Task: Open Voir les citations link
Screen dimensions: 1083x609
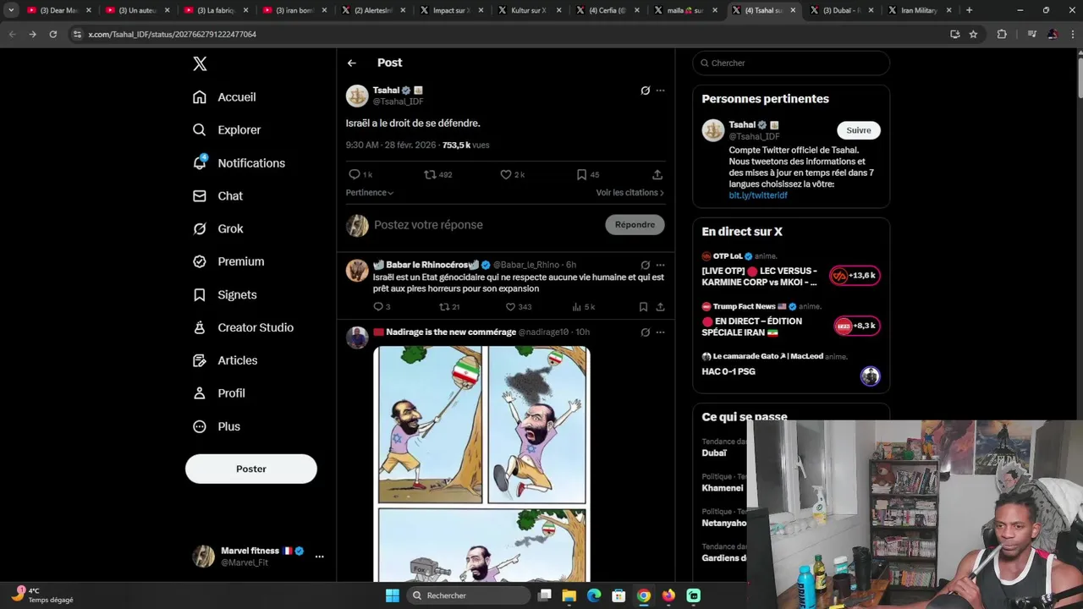Action: (629, 193)
